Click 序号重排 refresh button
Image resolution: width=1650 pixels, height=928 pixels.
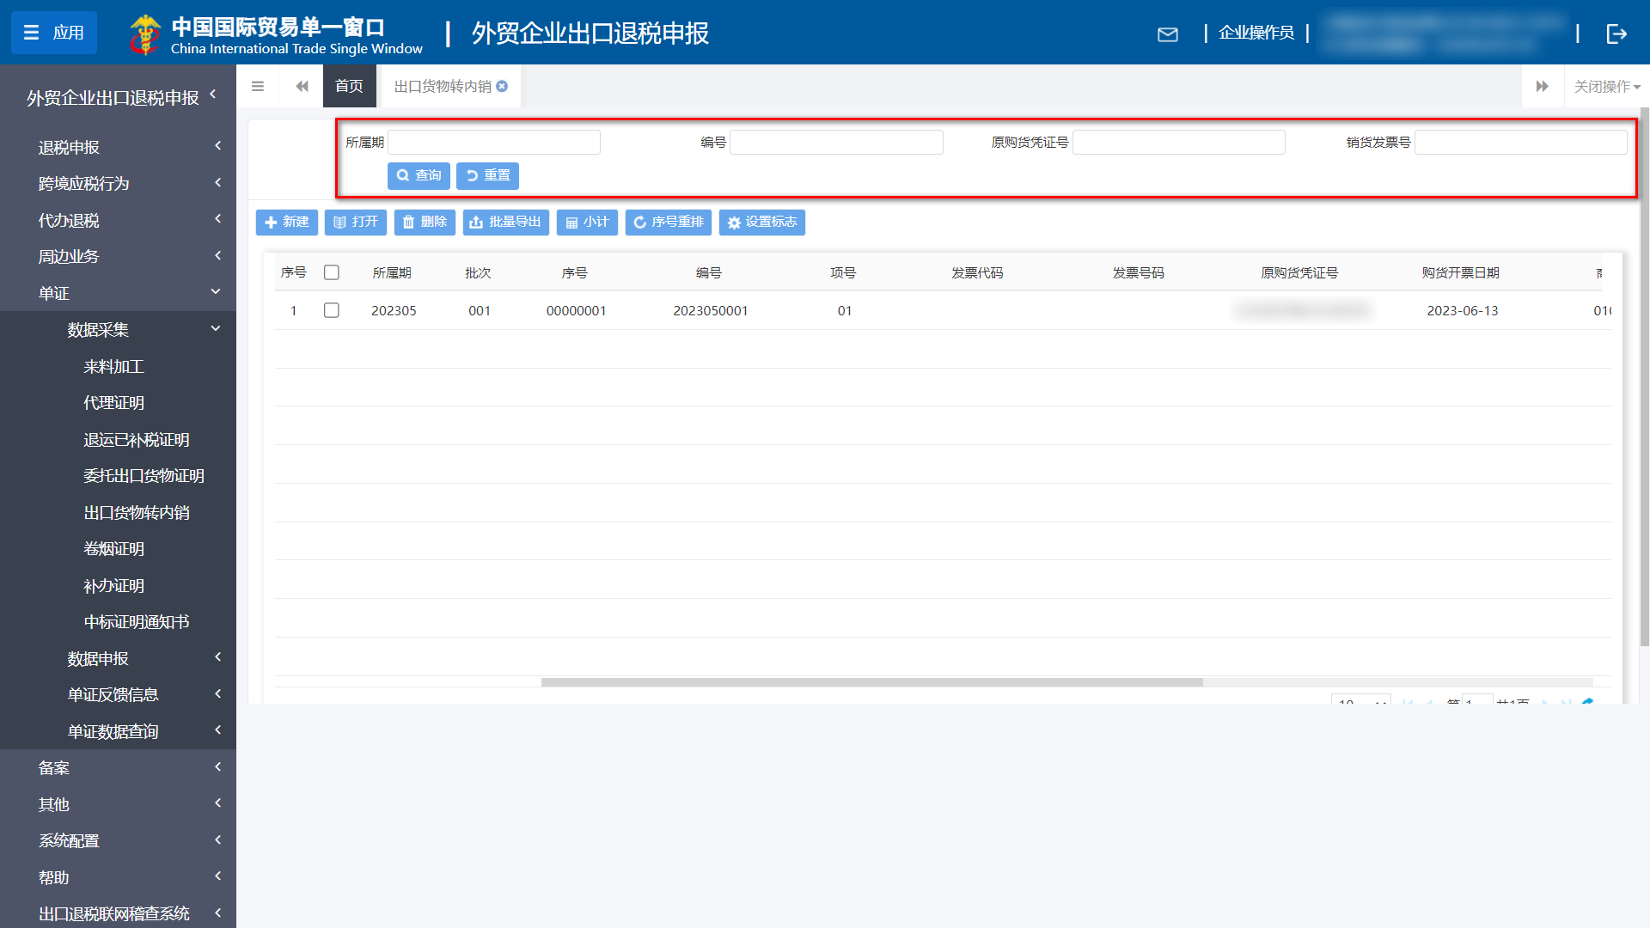pos(668,223)
